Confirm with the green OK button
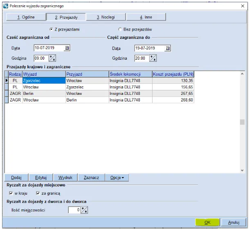Screen dimensions: 249x229 pyautogui.click(x=208, y=222)
